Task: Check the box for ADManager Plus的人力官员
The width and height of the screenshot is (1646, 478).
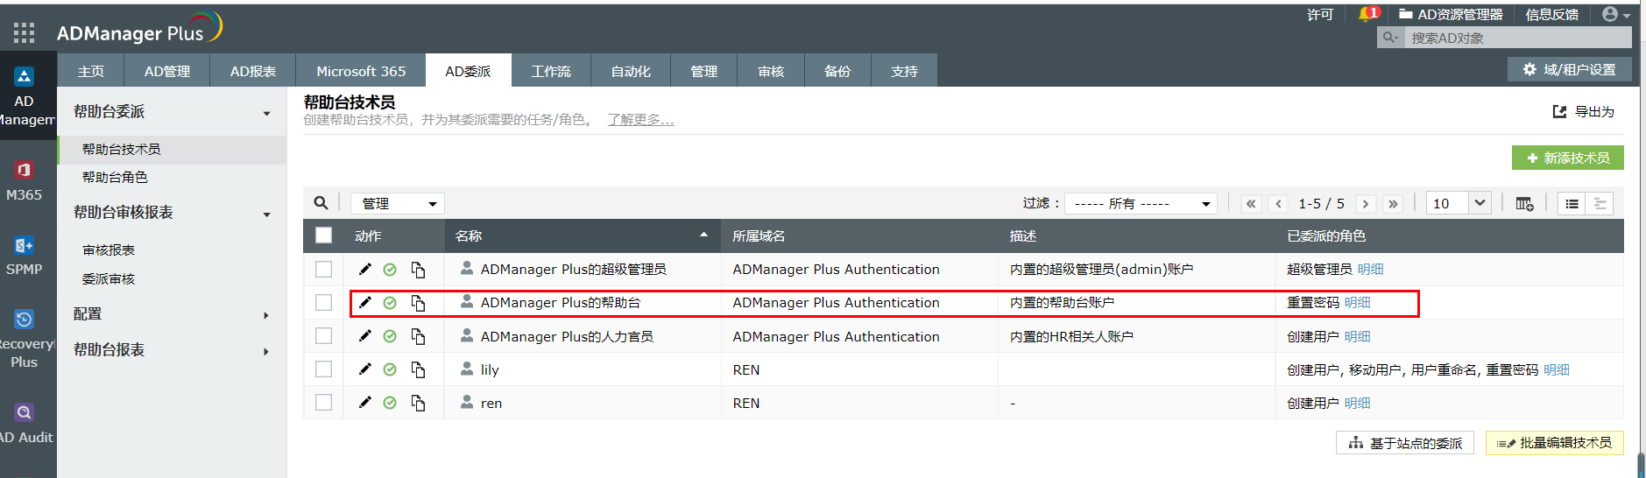Action: point(324,335)
